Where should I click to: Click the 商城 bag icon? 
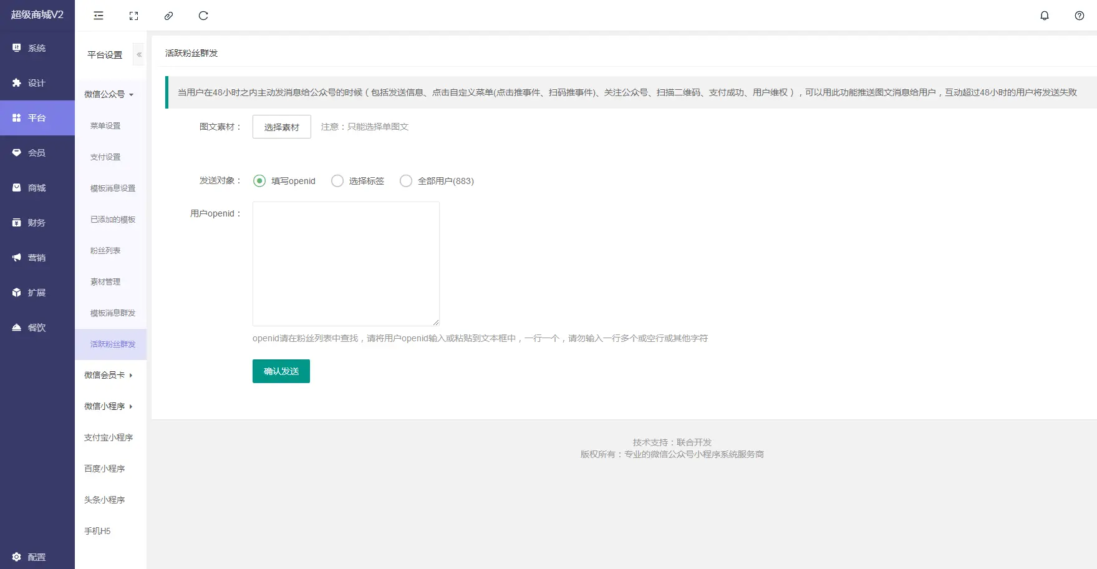point(17,188)
